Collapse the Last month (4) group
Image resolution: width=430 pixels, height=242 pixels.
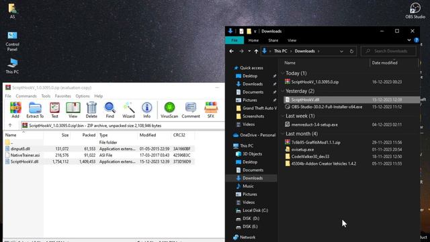pos(283,134)
